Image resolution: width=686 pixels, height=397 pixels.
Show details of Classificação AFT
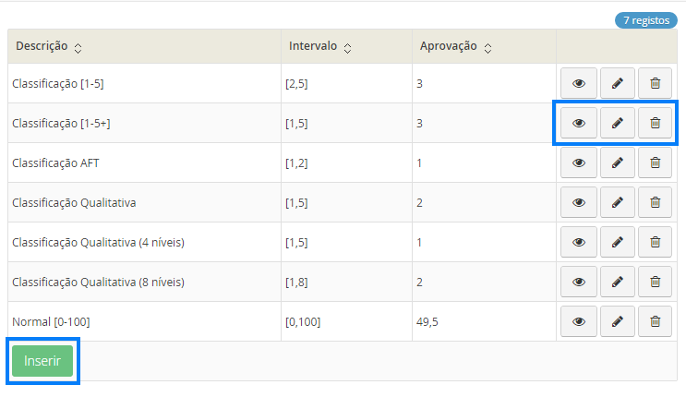point(579,162)
